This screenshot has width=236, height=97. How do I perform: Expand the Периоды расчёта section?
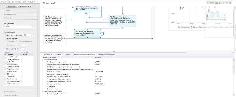(20, 14)
